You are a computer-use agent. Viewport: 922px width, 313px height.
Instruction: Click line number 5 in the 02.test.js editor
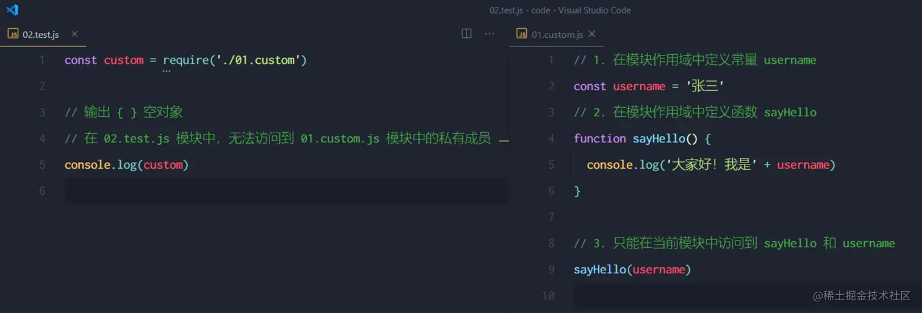[x=42, y=165]
